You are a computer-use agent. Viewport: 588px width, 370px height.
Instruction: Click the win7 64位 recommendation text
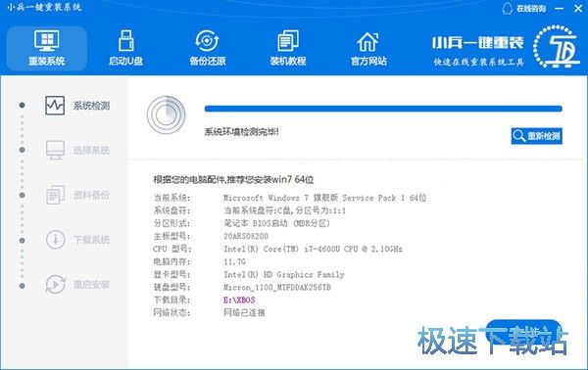pos(233,180)
